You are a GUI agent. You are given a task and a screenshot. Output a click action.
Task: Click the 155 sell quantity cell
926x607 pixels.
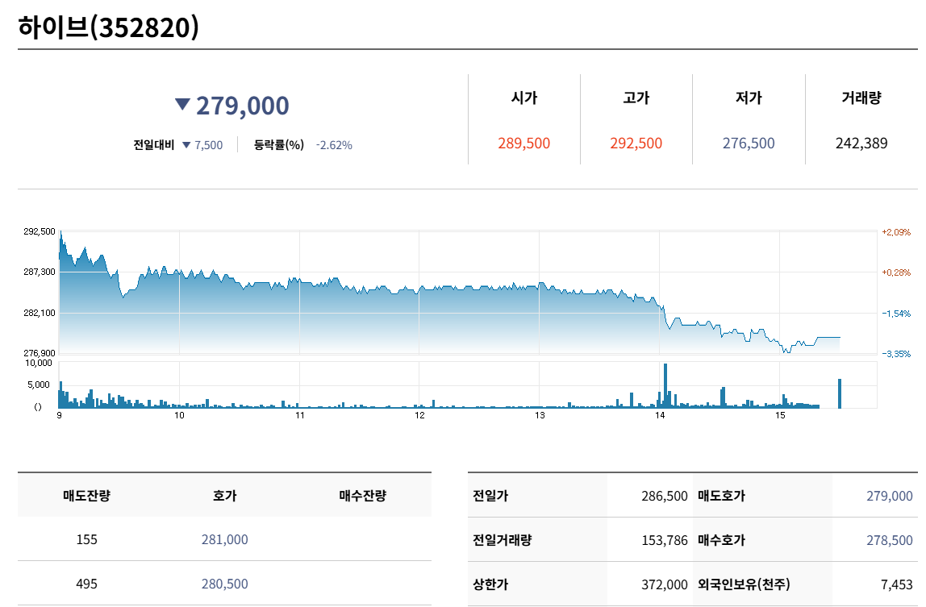pos(87,539)
